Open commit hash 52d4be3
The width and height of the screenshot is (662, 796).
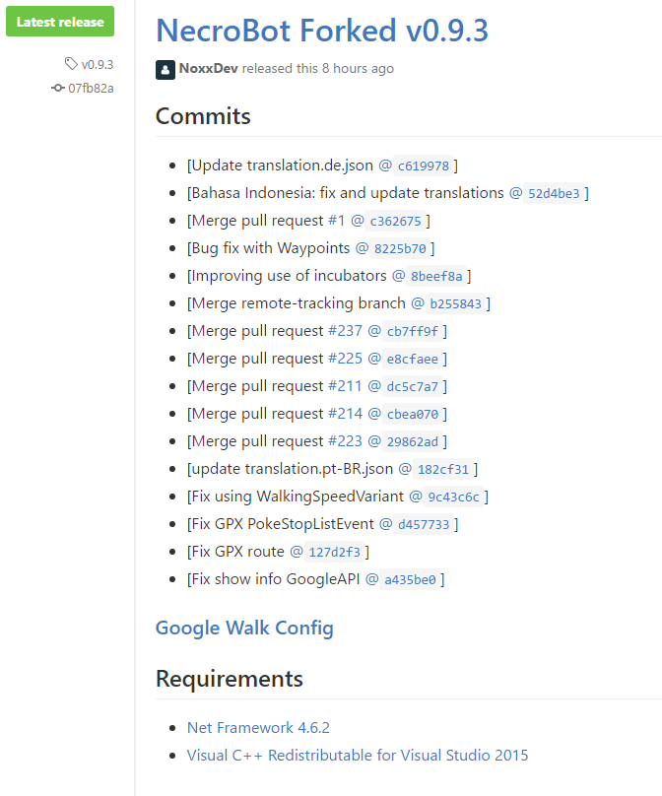(x=554, y=193)
